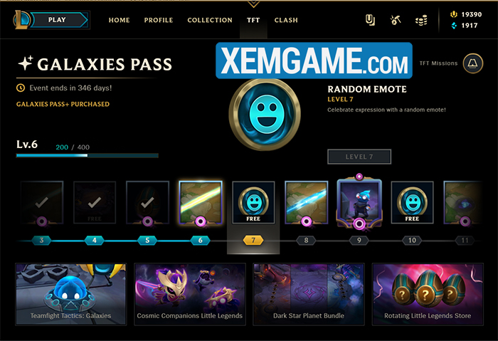
Task: Click the League of Legends logo emblem
Action: coord(21,20)
